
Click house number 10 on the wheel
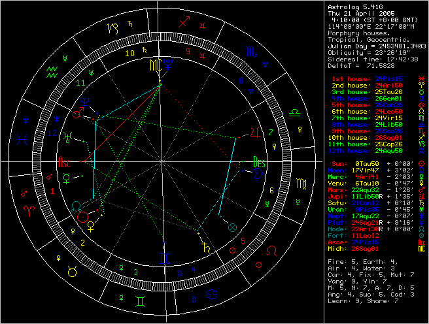(129, 54)
